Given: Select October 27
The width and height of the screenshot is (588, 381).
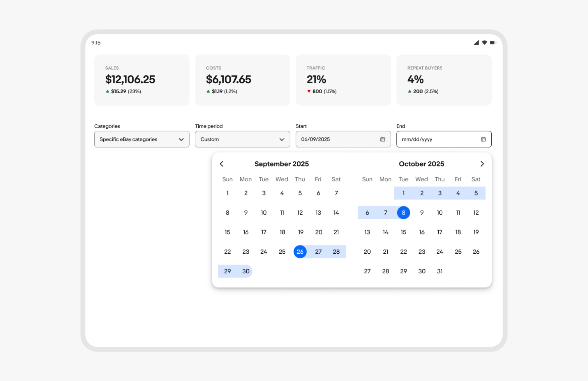Looking at the screenshot, I should [x=367, y=271].
